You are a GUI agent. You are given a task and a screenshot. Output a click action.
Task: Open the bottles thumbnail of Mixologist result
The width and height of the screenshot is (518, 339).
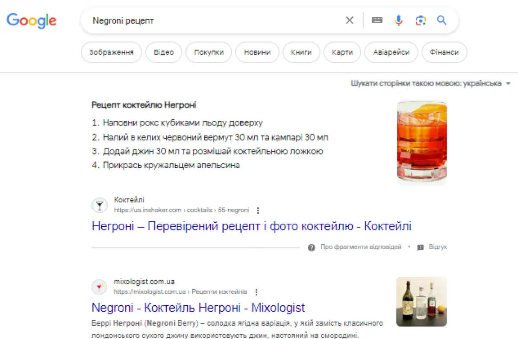point(421,301)
